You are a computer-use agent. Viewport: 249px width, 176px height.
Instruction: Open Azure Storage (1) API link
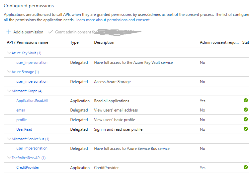pyautogui.click(x=25, y=72)
